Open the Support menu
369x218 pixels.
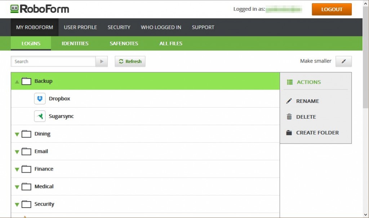pos(203,27)
